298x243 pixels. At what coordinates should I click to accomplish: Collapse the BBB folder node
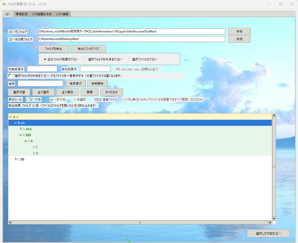coord(20,135)
